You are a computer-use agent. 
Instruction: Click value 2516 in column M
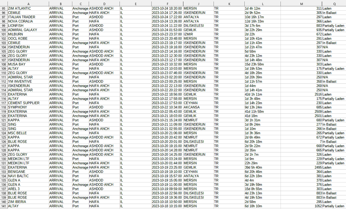tap(302, 94)
